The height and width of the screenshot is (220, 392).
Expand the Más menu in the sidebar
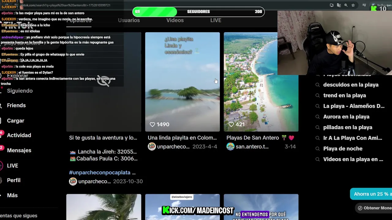pyautogui.click(x=12, y=195)
